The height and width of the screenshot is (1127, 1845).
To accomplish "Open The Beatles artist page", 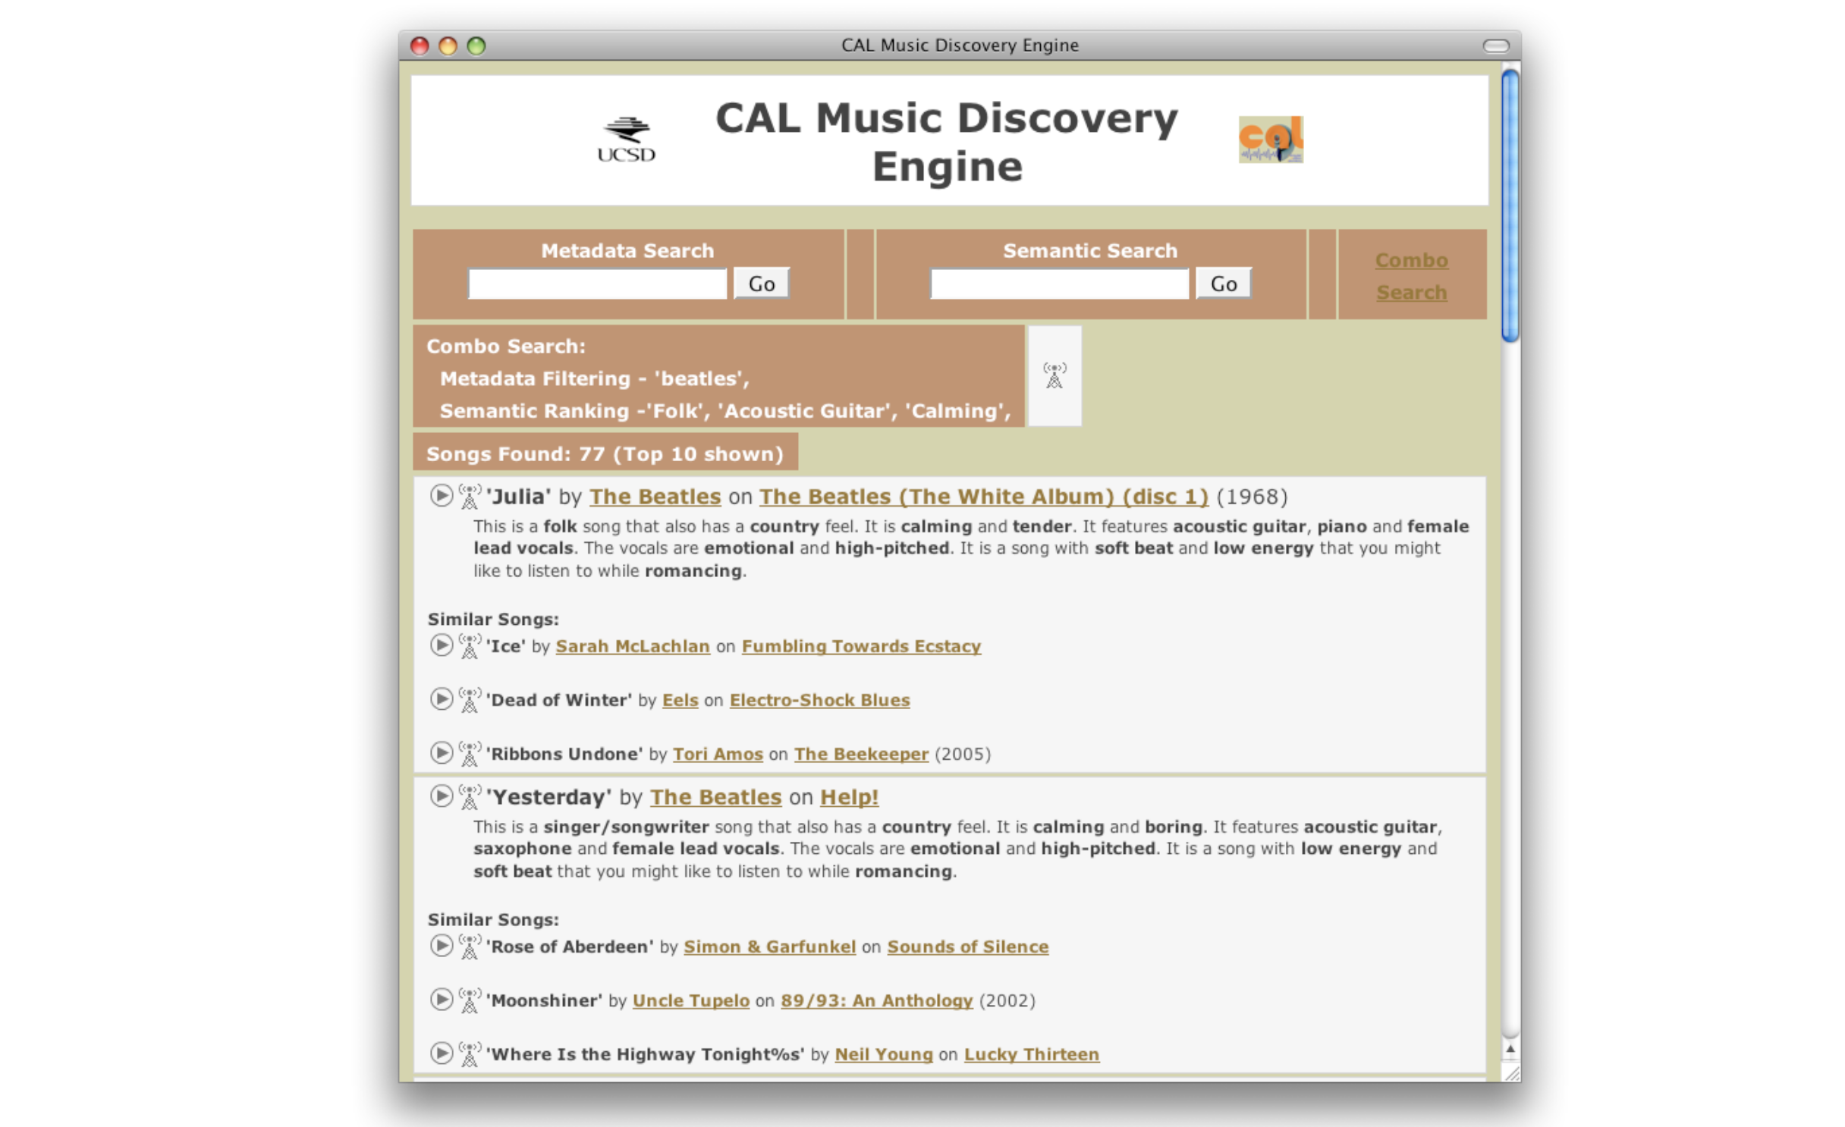I will tap(655, 496).
